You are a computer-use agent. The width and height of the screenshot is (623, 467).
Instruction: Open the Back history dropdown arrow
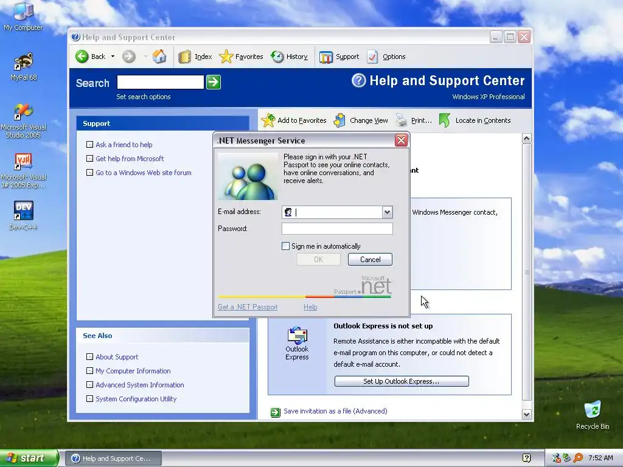[113, 57]
